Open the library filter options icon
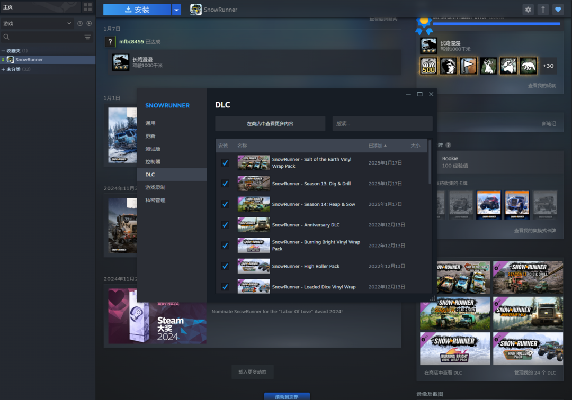The image size is (572, 400). point(87,37)
